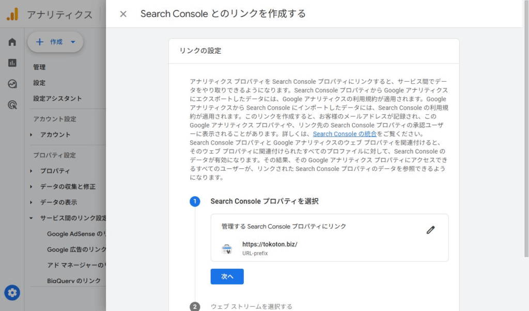Open the Advertising target icon in sidebar
Viewport: 529px width, 311px height.
[x=12, y=105]
